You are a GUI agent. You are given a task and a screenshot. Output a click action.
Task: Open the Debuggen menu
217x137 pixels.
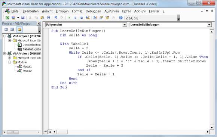click(93, 11)
